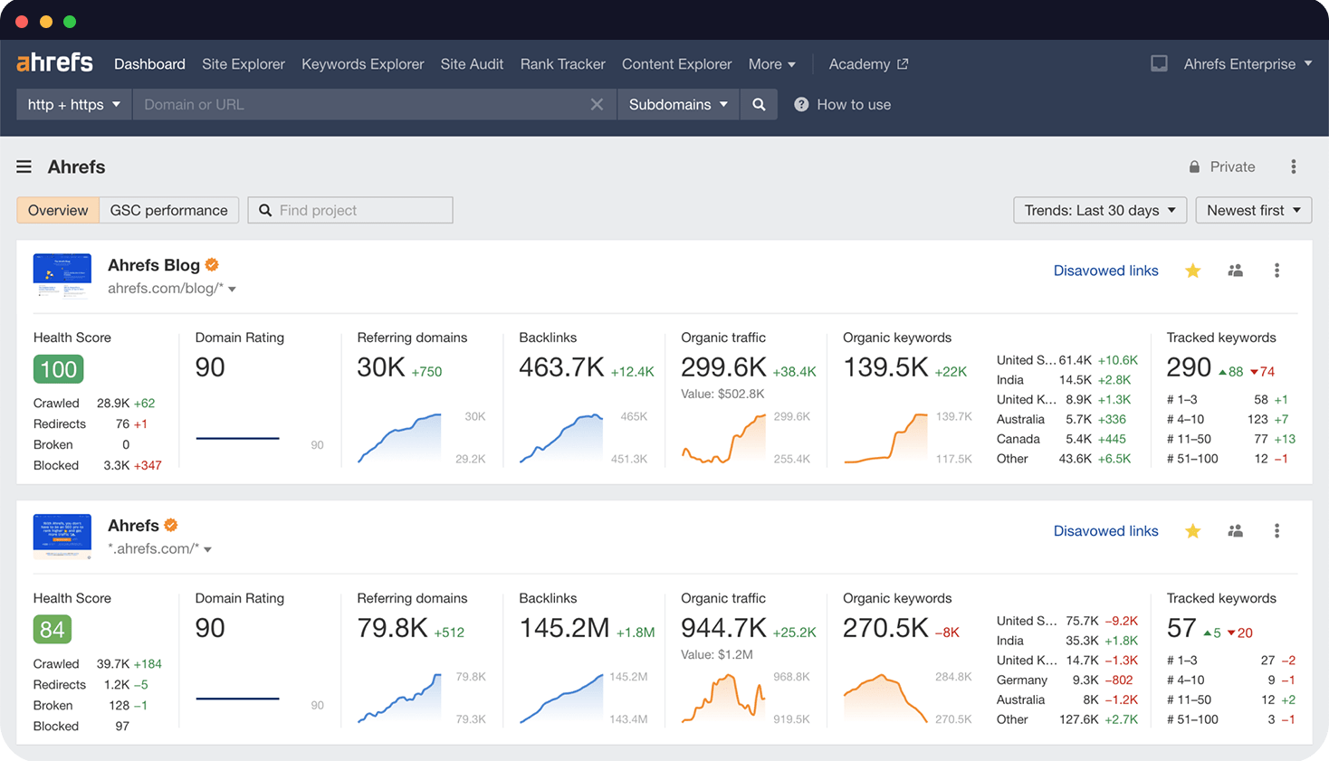Click the search magnifier button
The height and width of the screenshot is (761, 1329).
tap(759, 104)
